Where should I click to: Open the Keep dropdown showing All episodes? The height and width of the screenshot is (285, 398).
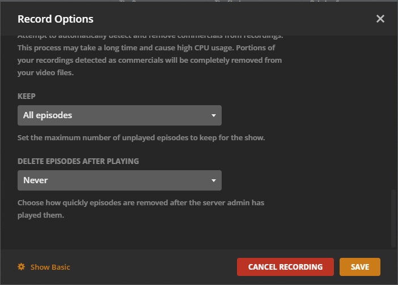[119, 115]
